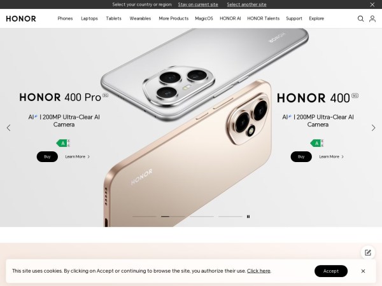This screenshot has height=286, width=382.
Task: Dismiss the cookie banner with X
Action: click(x=363, y=271)
